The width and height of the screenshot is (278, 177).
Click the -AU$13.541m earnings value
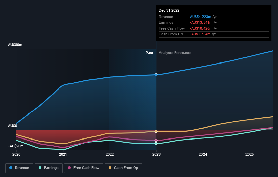(x=201, y=22)
